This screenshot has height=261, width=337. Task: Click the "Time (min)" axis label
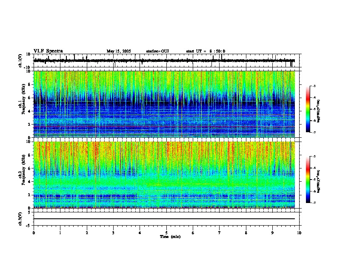click(170, 237)
